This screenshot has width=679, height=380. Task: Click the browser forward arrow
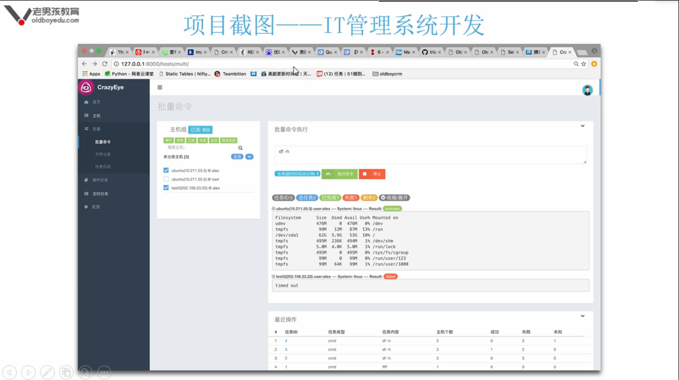point(95,64)
